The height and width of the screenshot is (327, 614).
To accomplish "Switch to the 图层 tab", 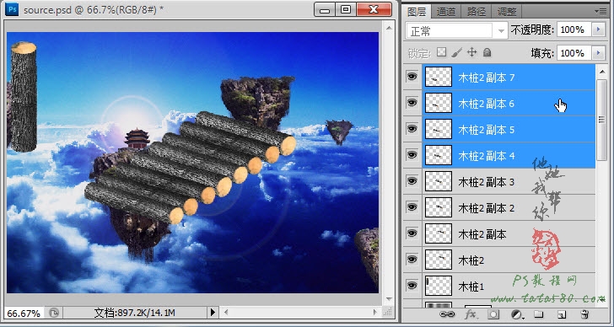I will (417, 12).
